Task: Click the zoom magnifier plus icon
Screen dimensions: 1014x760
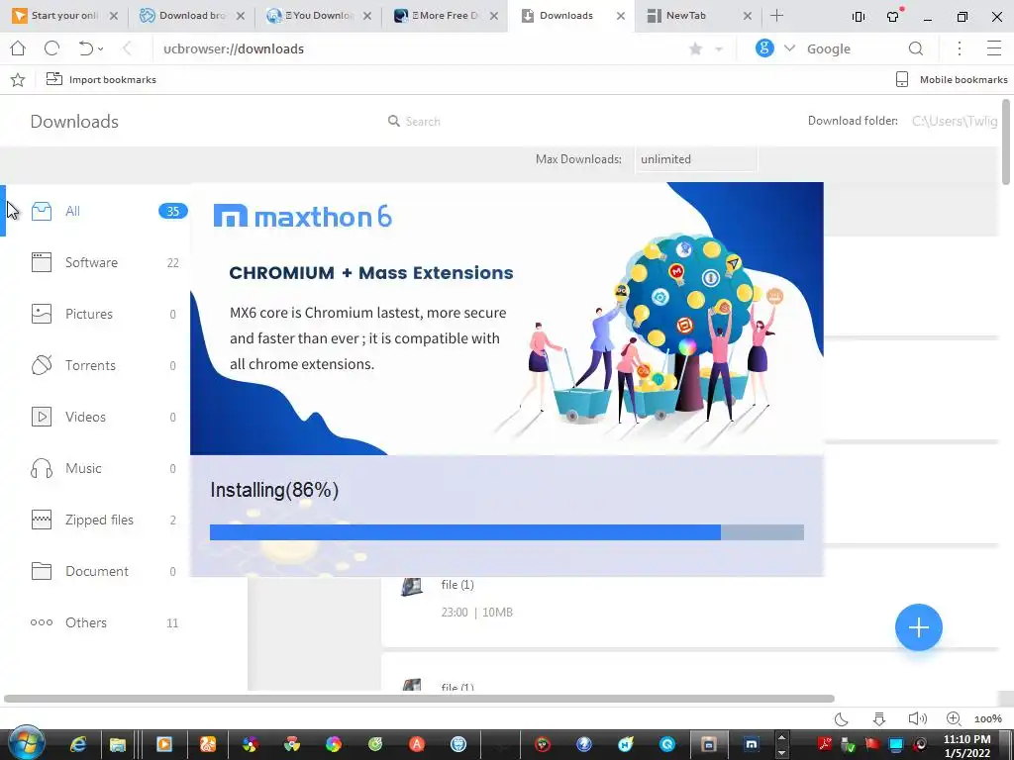Action: [x=954, y=718]
